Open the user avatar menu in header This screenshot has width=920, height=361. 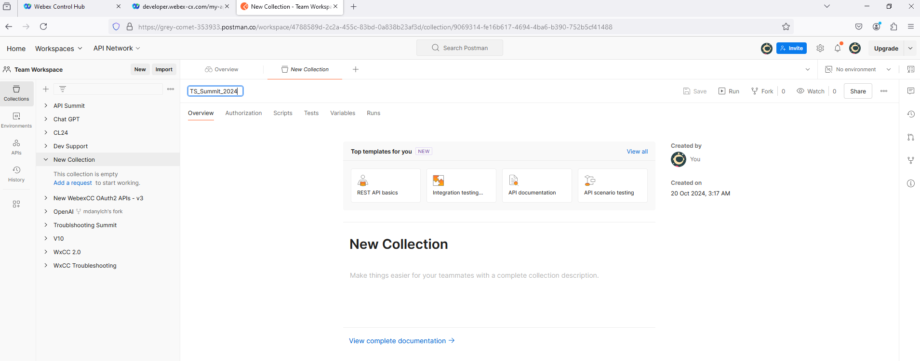click(x=855, y=48)
